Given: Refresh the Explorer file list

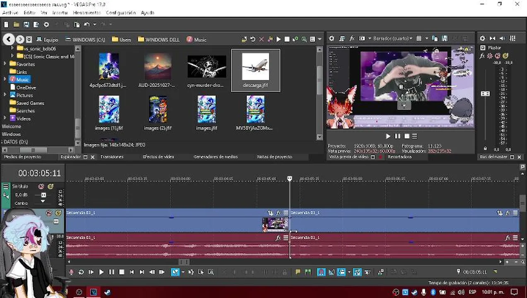Looking at the screenshot, I should tap(253, 39).
